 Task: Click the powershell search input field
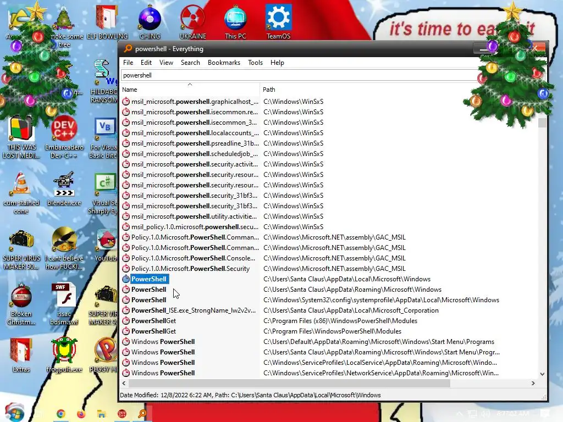click(300, 75)
